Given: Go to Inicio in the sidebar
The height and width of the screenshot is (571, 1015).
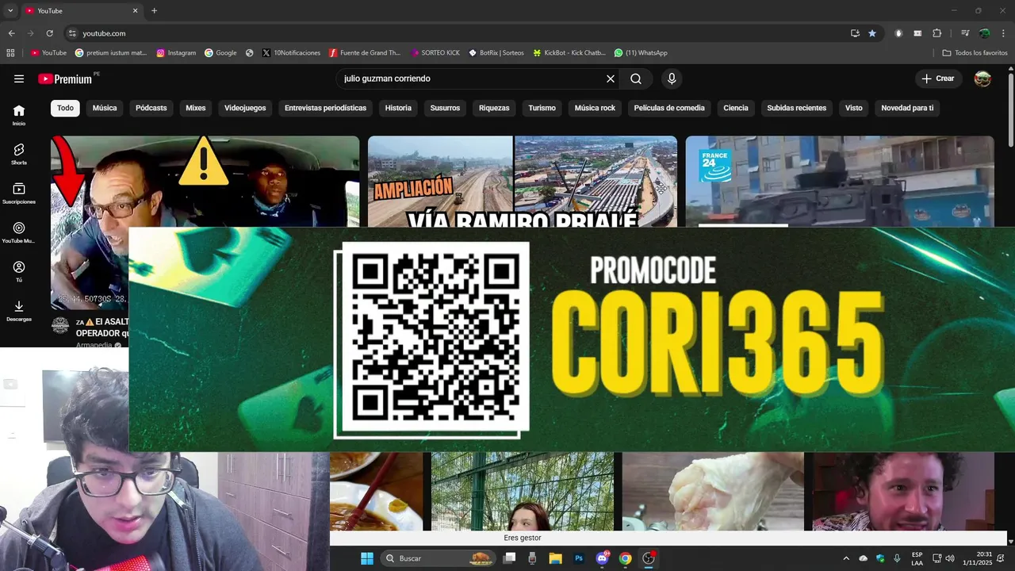Looking at the screenshot, I should [19, 116].
